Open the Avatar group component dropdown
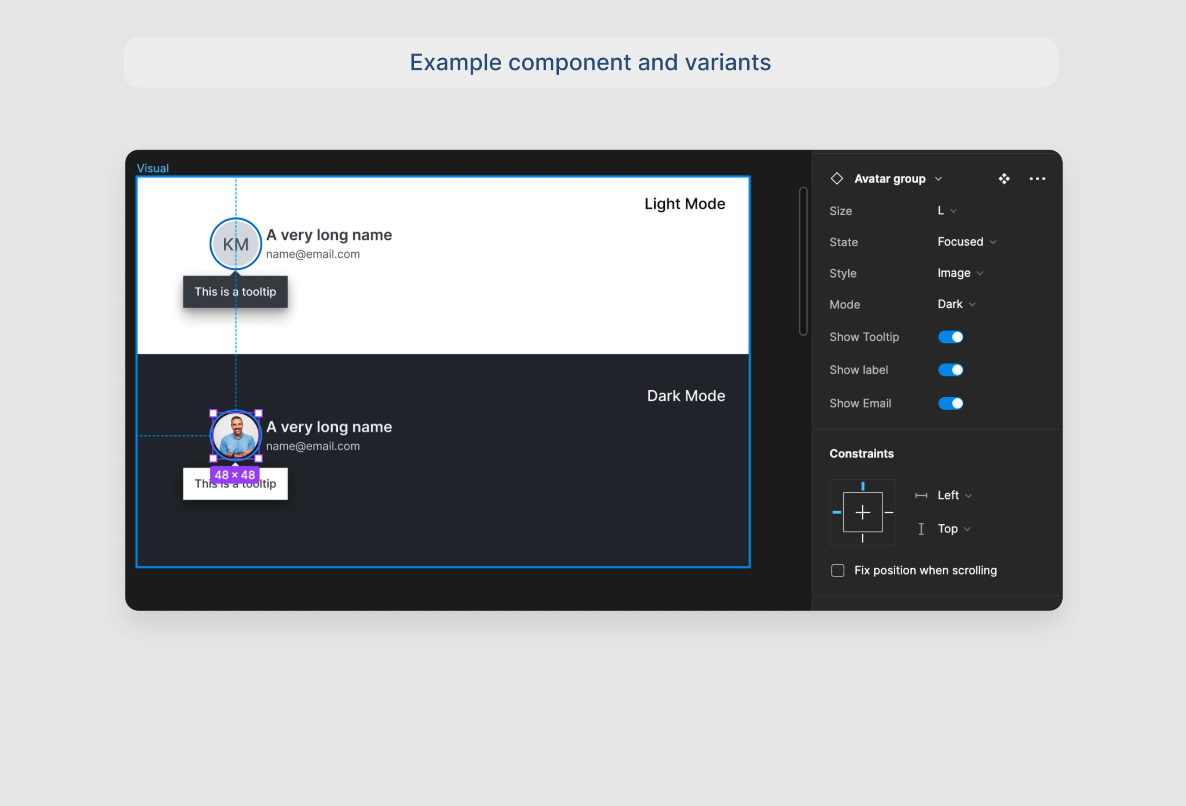Viewport: 1186px width, 806px height. [898, 178]
